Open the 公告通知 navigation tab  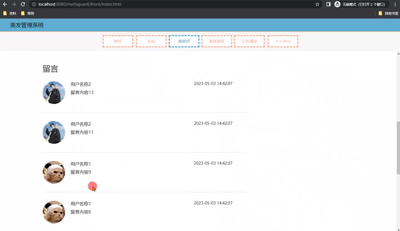click(249, 41)
